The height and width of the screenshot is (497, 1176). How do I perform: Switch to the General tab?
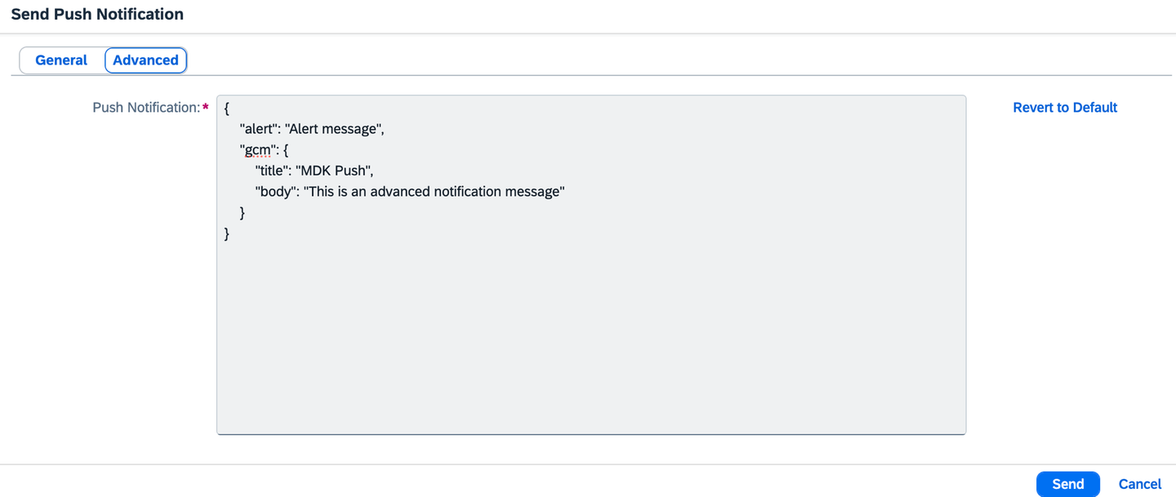click(61, 60)
